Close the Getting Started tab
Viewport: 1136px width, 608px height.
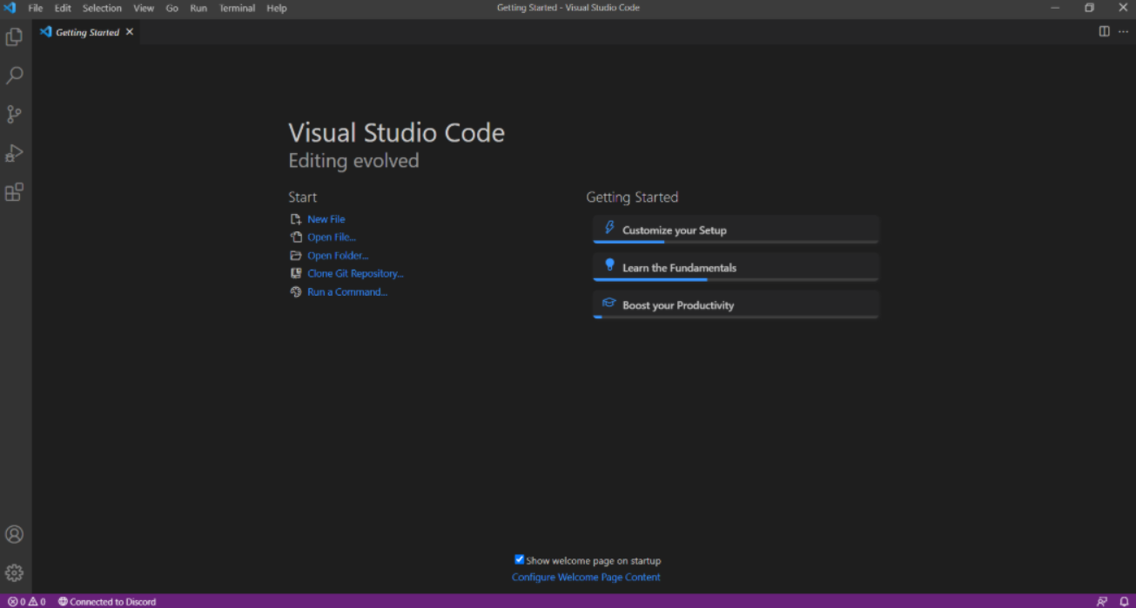(130, 31)
